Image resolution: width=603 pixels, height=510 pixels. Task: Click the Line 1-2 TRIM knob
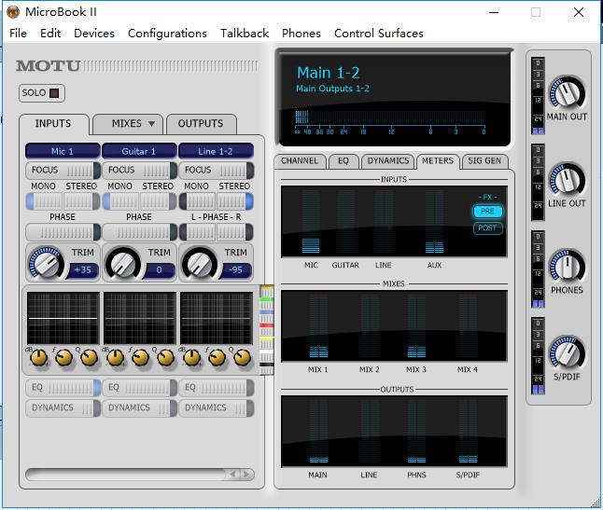(197, 264)
